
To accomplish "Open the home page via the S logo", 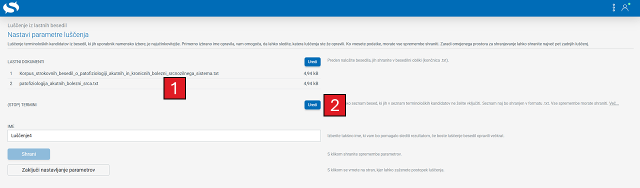I will 10,7.
